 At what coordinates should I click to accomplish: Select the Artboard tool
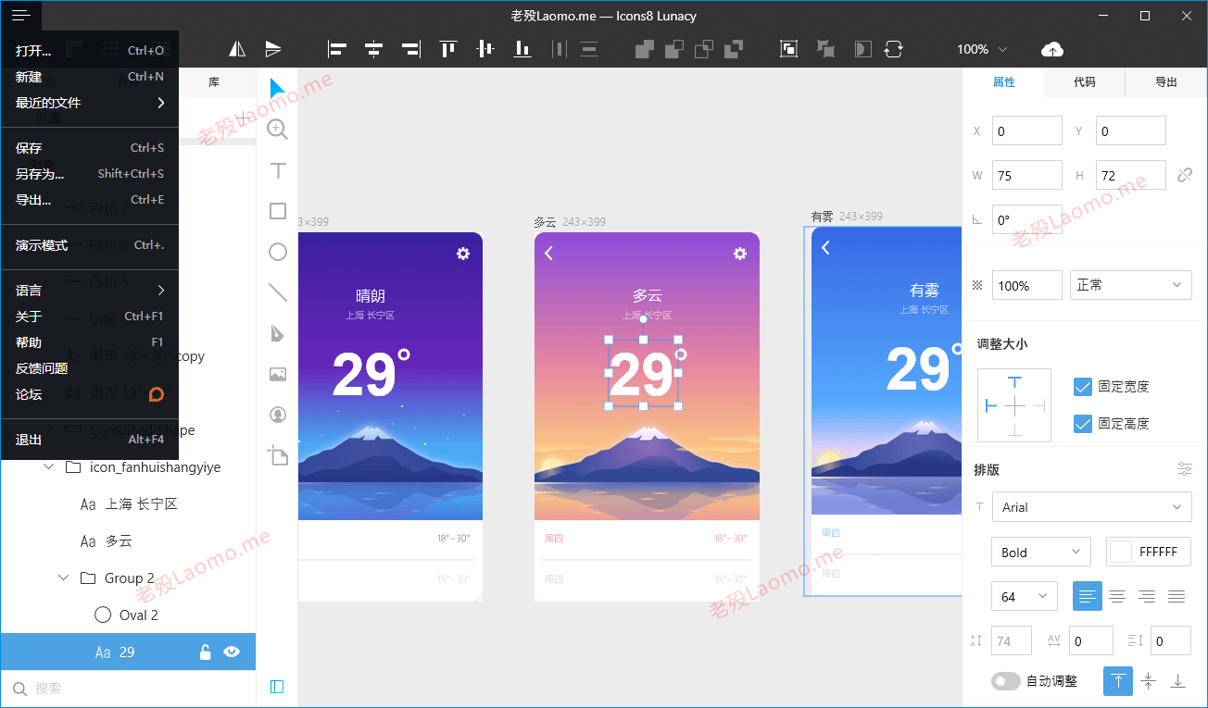click(278, 455)
